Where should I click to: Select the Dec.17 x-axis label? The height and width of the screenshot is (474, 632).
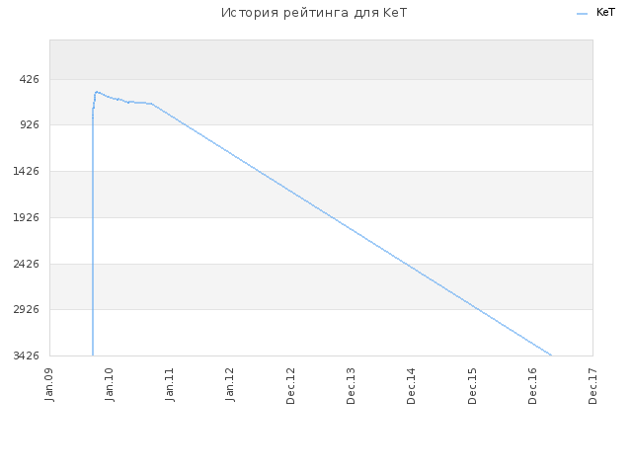tap(592, 386)
